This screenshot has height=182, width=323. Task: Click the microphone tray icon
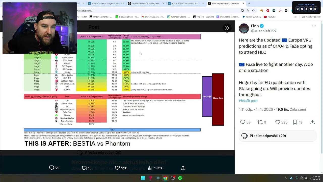tap(297, 178)
